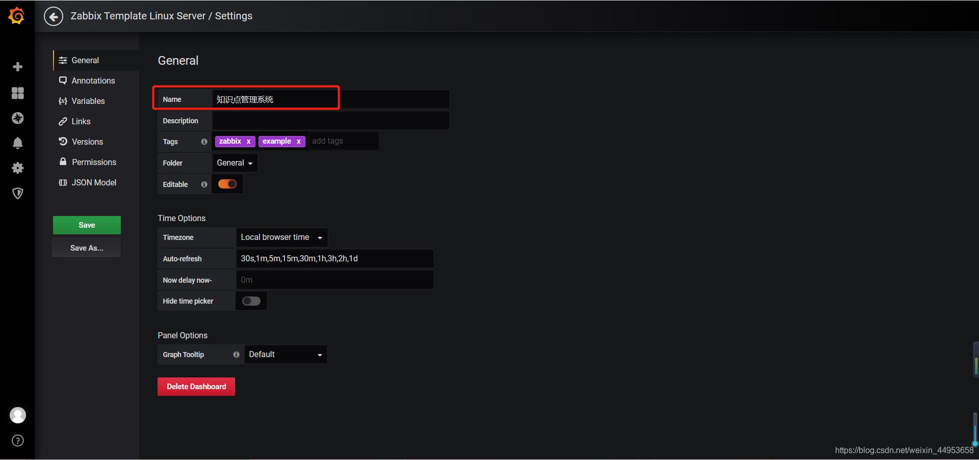Open the Graph Tooltip Default dropdown
This screenshot has width=979, height=460.
286,355
